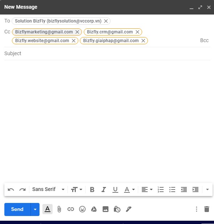214x224 pixels.
Task: Add Bcc recipients link
Action: tap(204, 40)
